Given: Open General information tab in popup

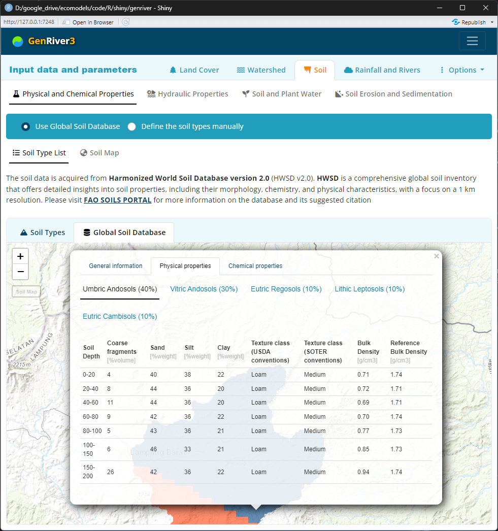Looking at the screenshot, I should pyautogui.click(x=115, y=266).
